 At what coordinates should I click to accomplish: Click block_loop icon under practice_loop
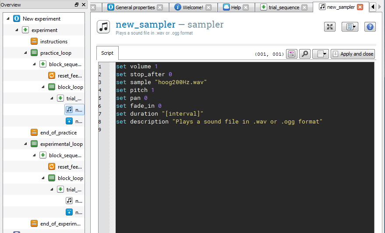tap(52, 87)
